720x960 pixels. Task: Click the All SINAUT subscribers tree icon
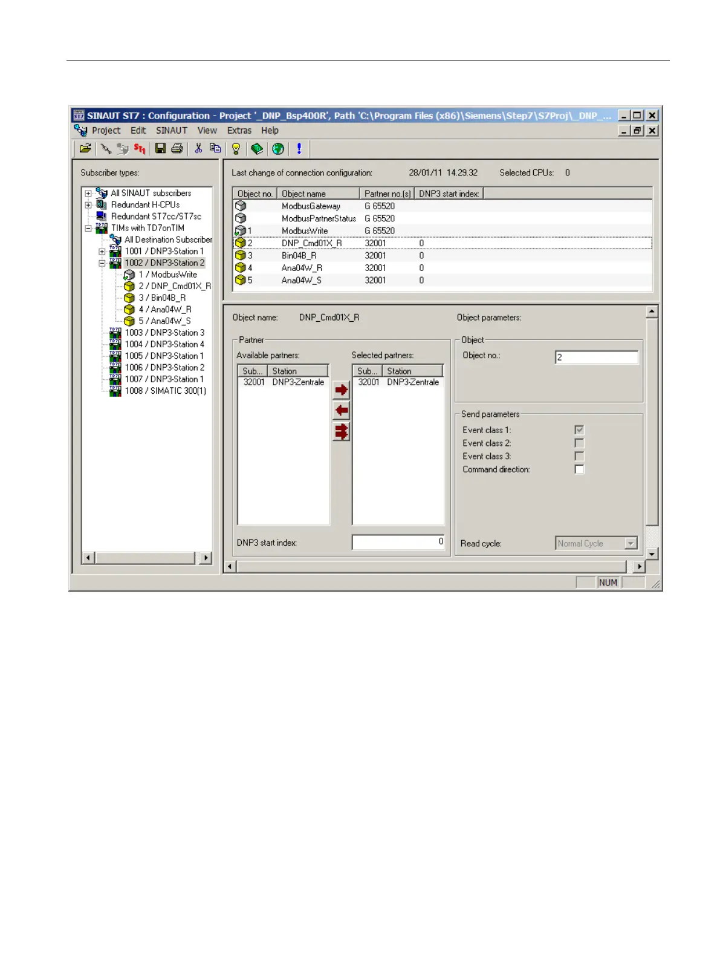102,194
